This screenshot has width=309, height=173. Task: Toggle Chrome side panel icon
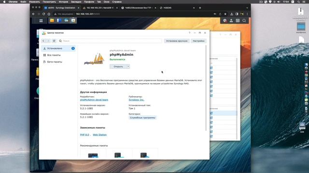(237, 14)
